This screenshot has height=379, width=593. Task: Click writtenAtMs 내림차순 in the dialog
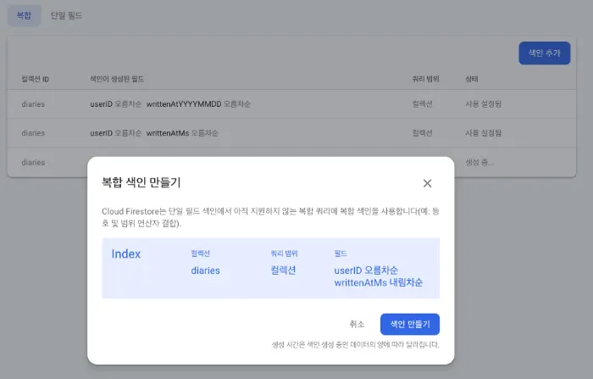[x=378, y=282]
